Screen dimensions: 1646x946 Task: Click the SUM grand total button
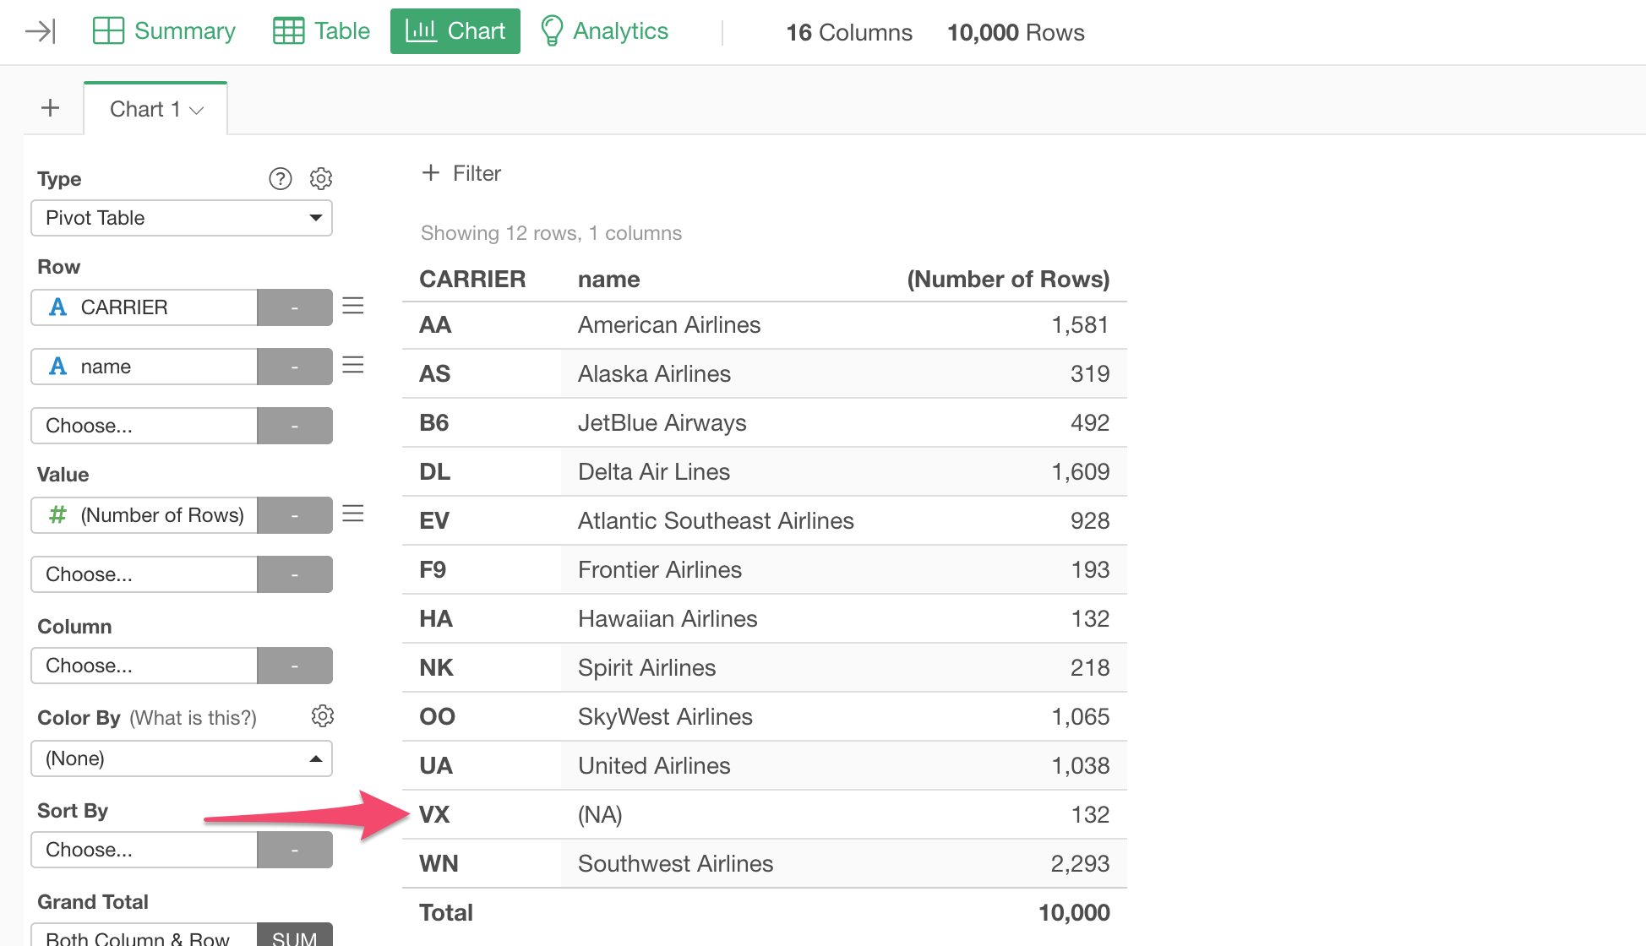pyautogui.click(x=295, y=936)
